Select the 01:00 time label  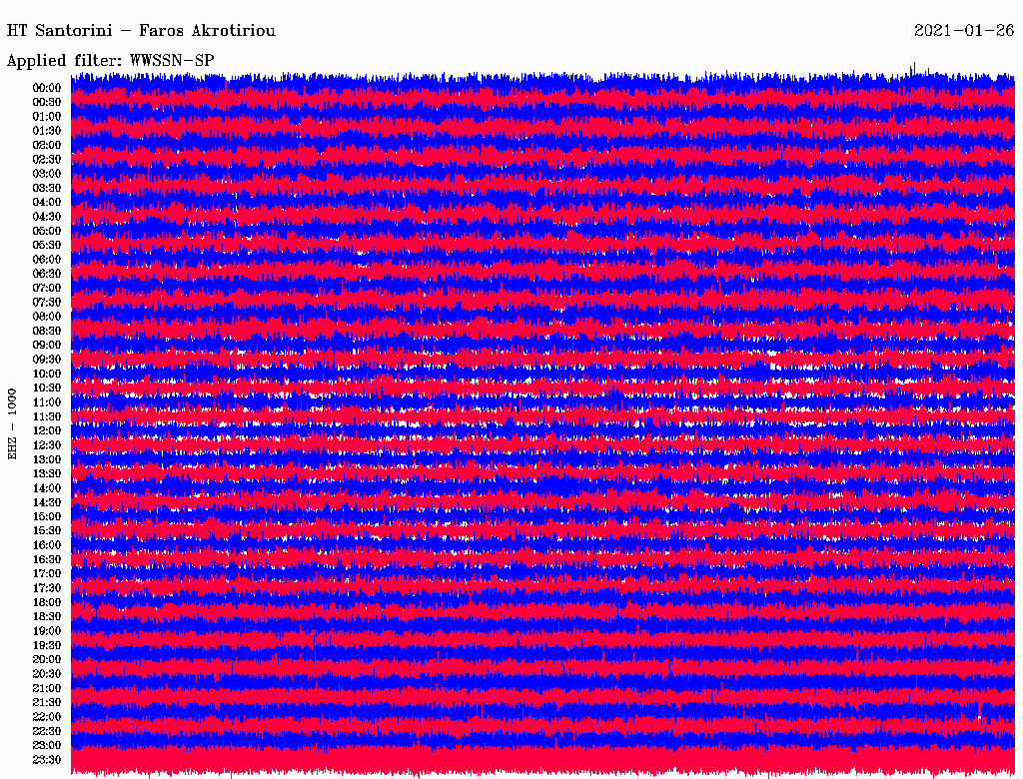tap(47, 117)
